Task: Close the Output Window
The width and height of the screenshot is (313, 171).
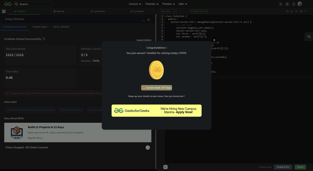Action: 149,19
